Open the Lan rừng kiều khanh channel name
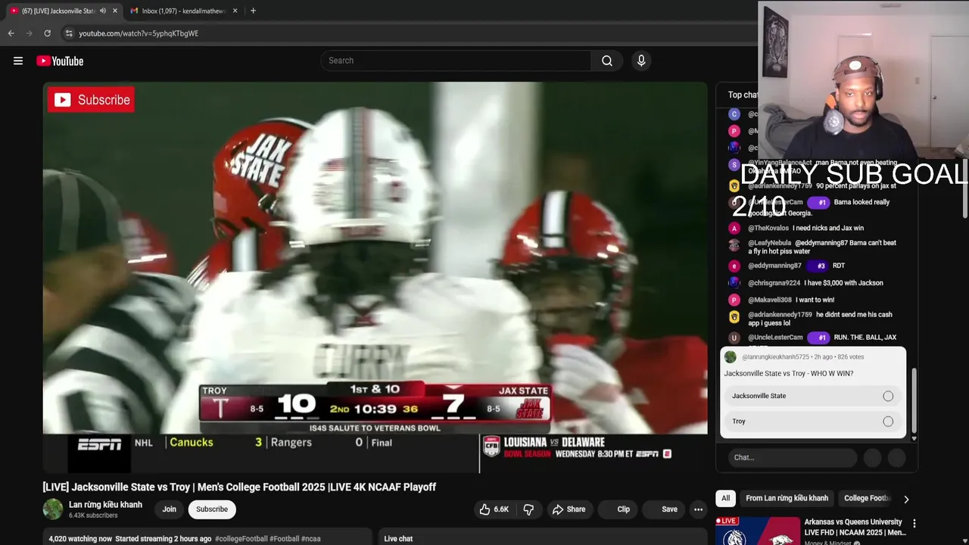969x545 pixels. click(x=105, y=505)
